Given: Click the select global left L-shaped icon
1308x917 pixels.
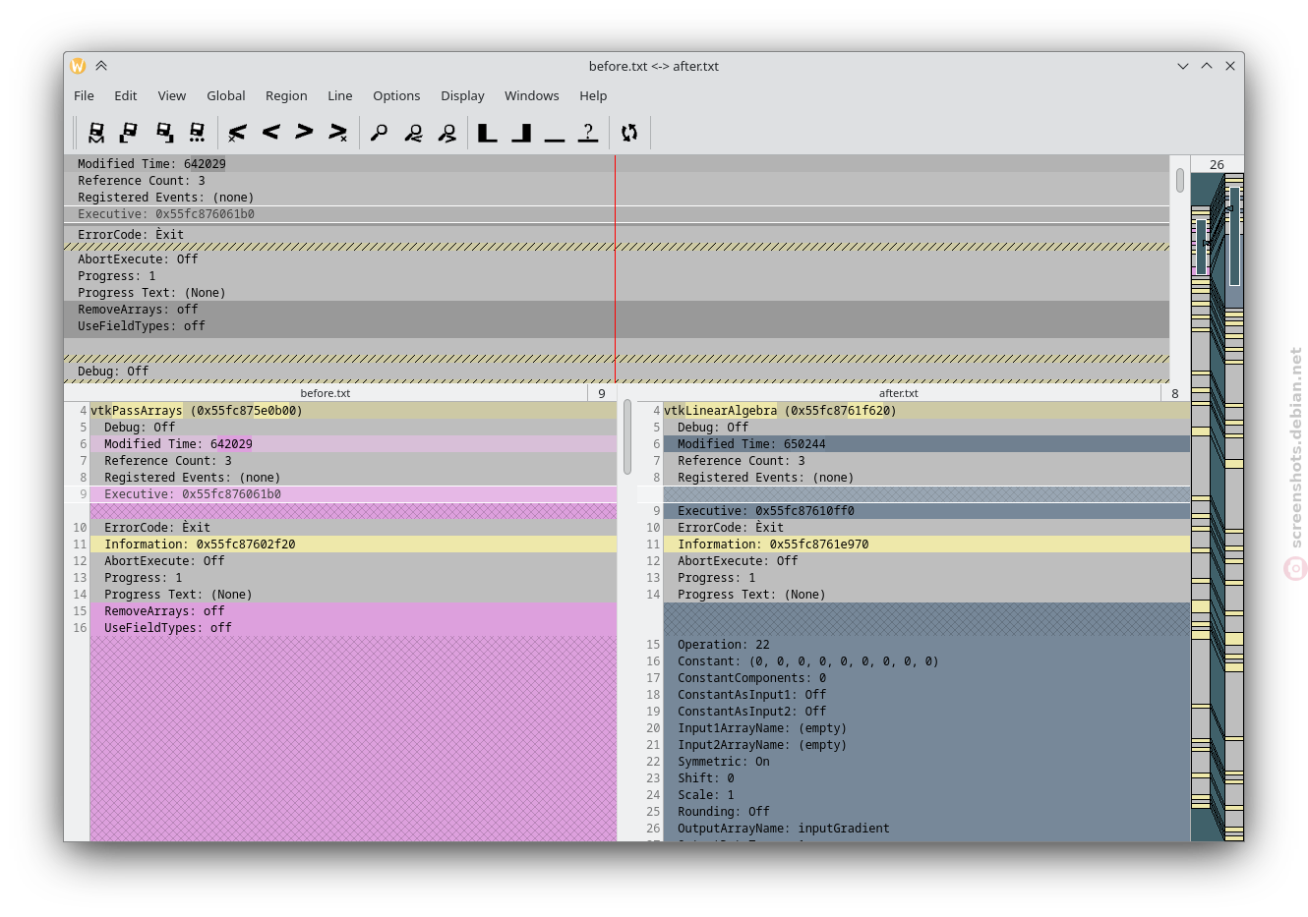Looking at the screenshot, I should pyautogui.click(x=487, y=132).
